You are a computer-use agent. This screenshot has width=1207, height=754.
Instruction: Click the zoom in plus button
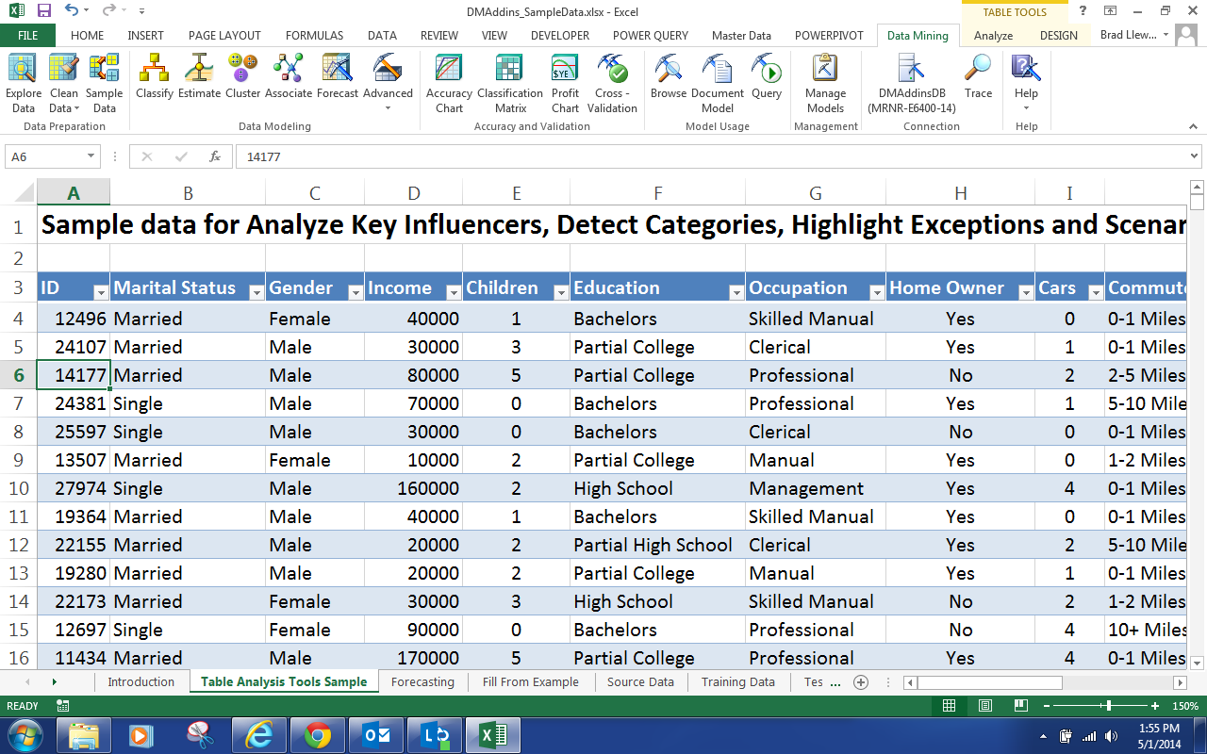[1155, 705]
